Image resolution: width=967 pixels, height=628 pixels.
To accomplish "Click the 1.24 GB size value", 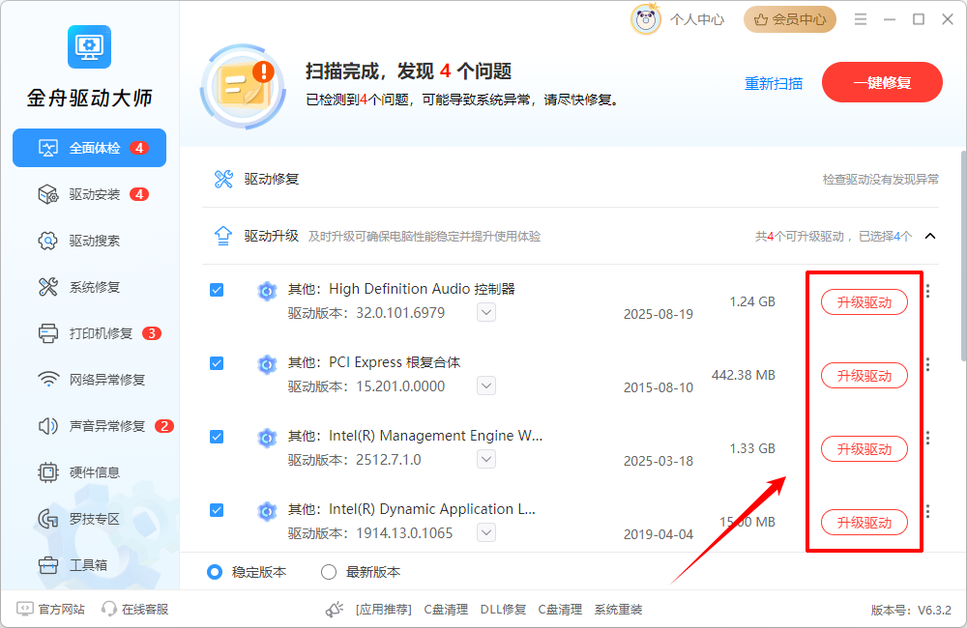I will click(752, 301).
